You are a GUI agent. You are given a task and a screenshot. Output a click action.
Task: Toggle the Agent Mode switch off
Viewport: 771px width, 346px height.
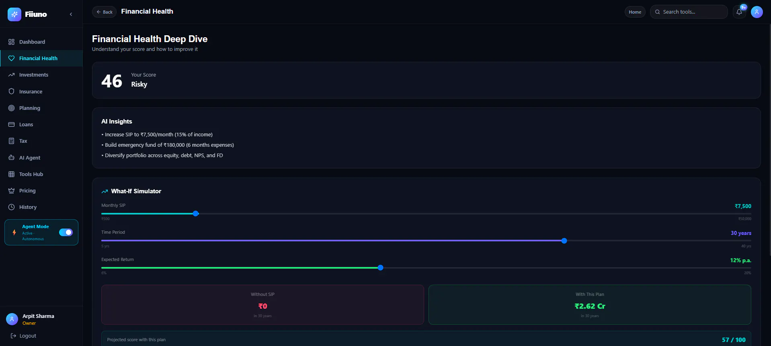pyautogui.click(x=66, y=233)
